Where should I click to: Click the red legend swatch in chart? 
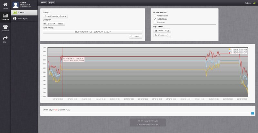point(229,52)
